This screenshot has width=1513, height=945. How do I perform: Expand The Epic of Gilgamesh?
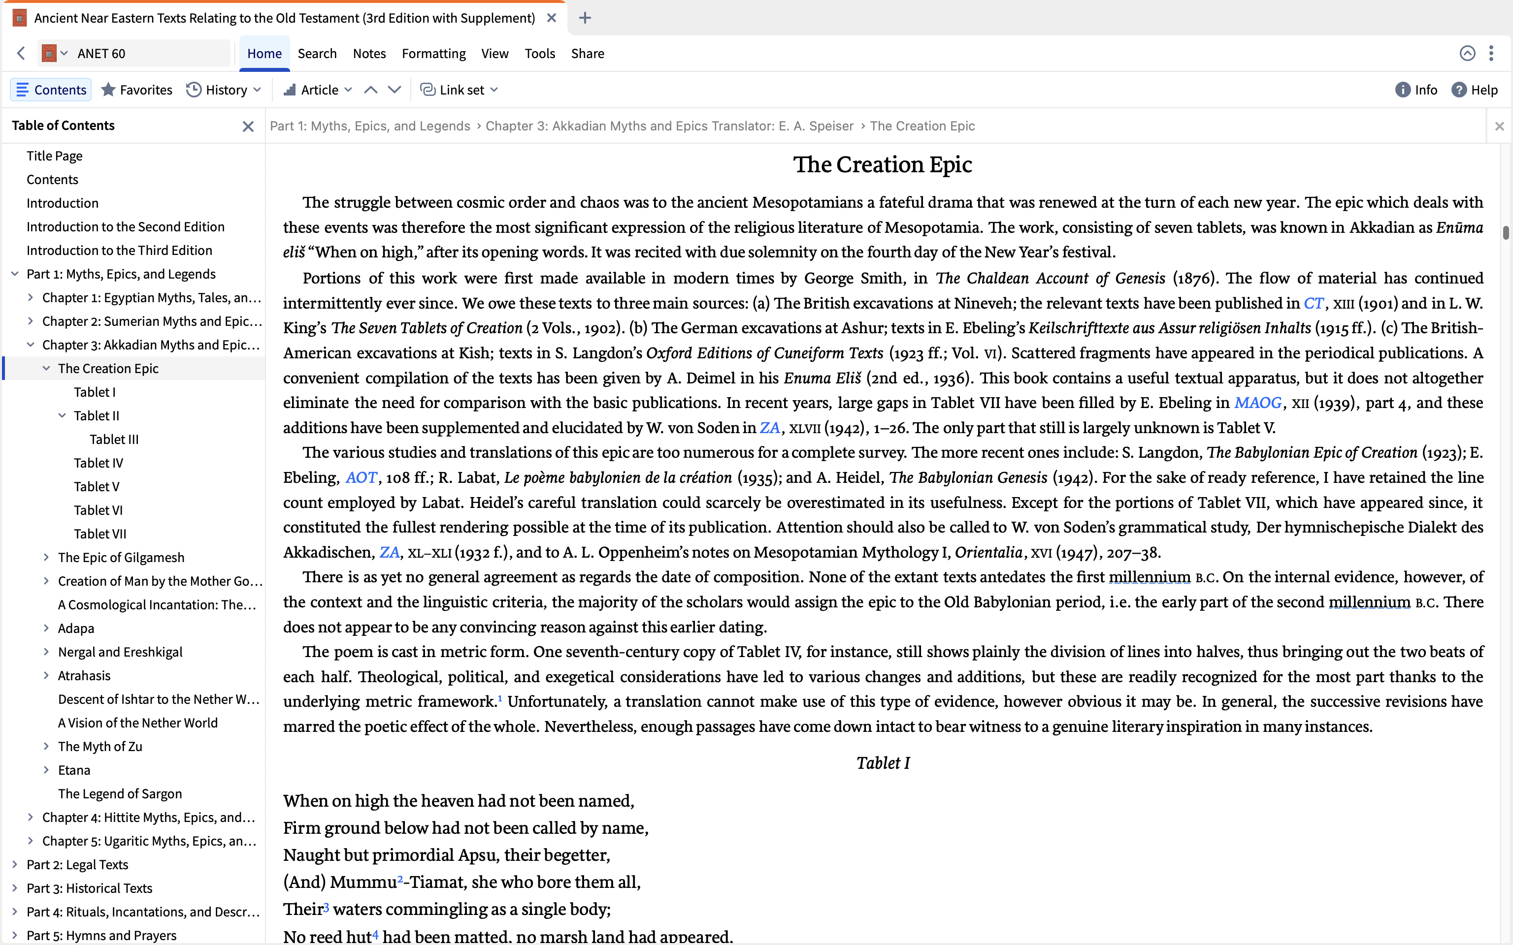coord(46,558)
